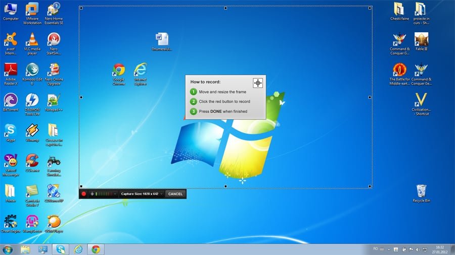455x255 pixels.
Task: Select the Internet Explorer desktop shortcut
Action: pos(140,74)
